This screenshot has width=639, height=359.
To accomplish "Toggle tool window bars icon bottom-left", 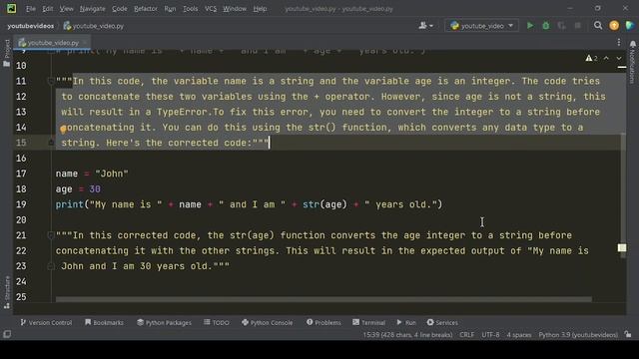I will click(7, 334).
